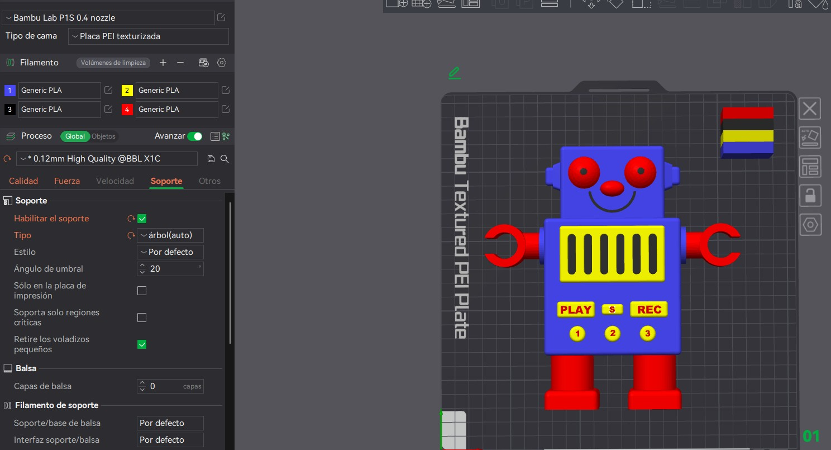Open the compare presets list icon
Image resolution: width=831 pixels, height=450 pixels.
(x=215, y=136)
